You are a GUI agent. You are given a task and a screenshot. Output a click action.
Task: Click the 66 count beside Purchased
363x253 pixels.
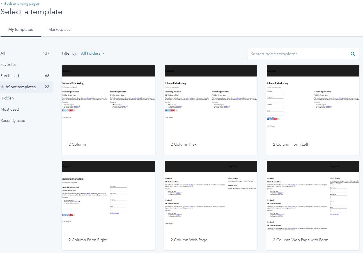(47, 76)
